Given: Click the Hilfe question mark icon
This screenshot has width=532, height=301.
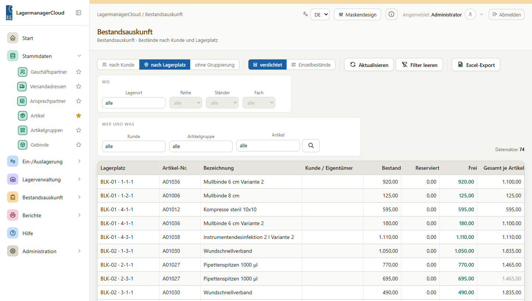Looking at the screenshot, I should click(13, 233).
